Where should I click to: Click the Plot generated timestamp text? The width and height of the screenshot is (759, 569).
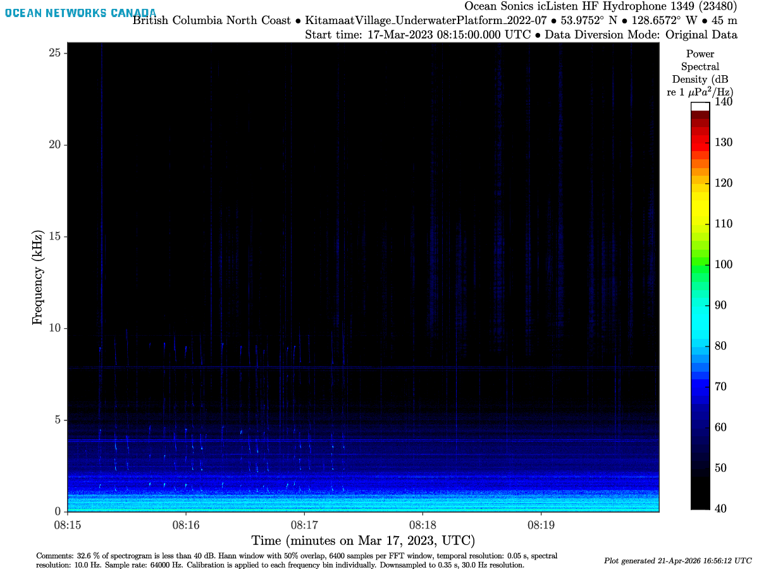coord(678,560)
